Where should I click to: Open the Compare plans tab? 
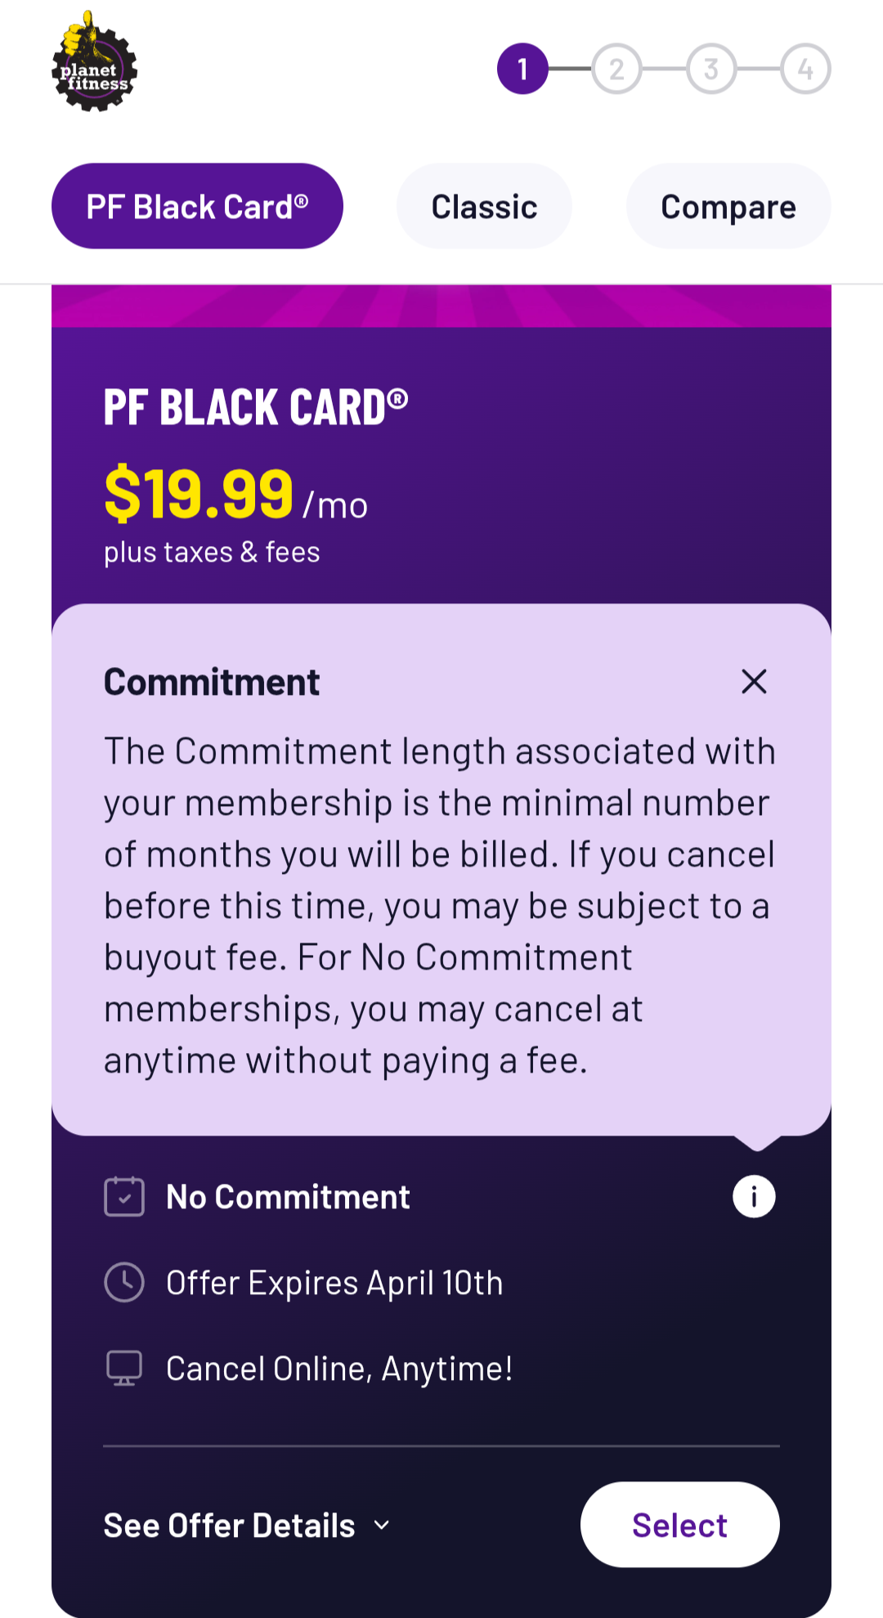[x=728, y=206]
